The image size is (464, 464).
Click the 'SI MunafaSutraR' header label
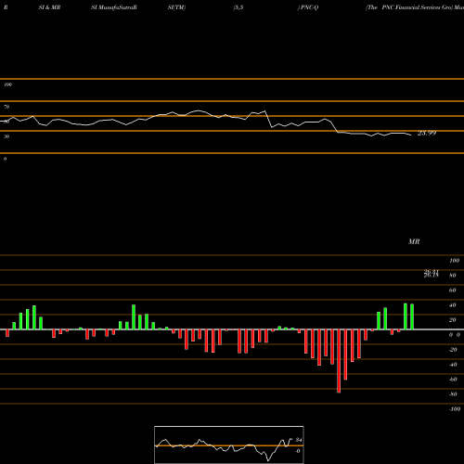(114, 7)
